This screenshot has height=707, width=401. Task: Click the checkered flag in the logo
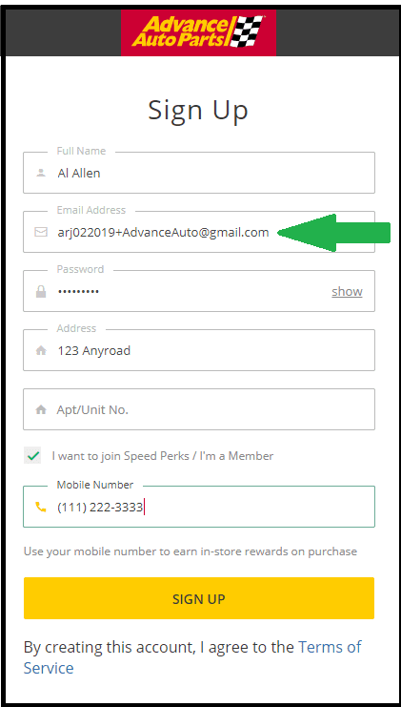(246, 31)
